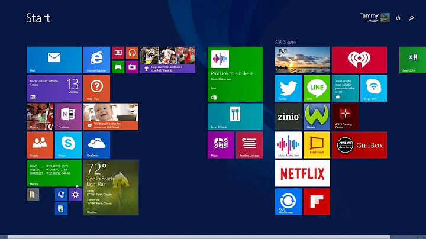426x239 pixels.
Task: Open the Travel tile about valuable passports
Action: 346,89
